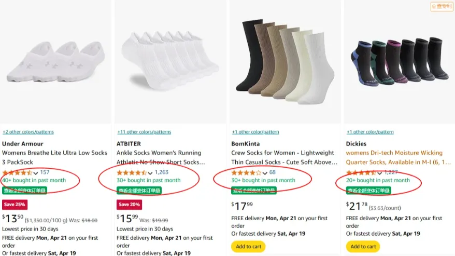This screenshot has height=256, width=455.
Task: Expand rating dropdown for BomKinta socks
Action: click(265, 173)
